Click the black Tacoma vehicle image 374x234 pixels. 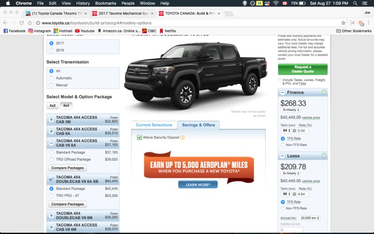point(195,75)
